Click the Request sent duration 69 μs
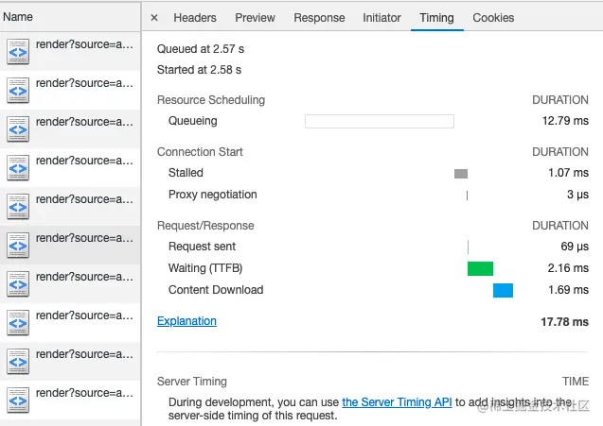603x426 pixels. pos(575,247)
